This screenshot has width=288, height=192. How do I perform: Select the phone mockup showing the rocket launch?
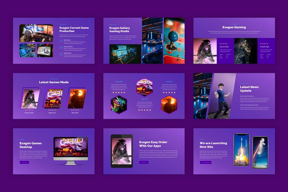(x=242, y=150)
